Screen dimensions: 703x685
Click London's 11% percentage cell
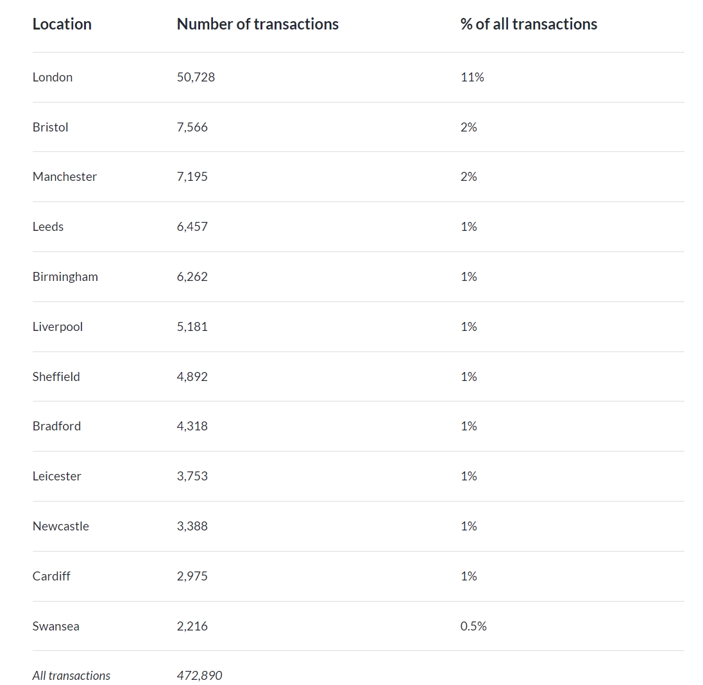(472, 77)
